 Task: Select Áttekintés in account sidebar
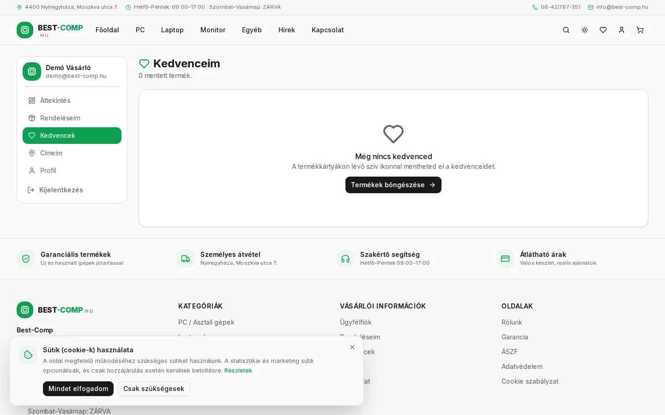(72, 101)
